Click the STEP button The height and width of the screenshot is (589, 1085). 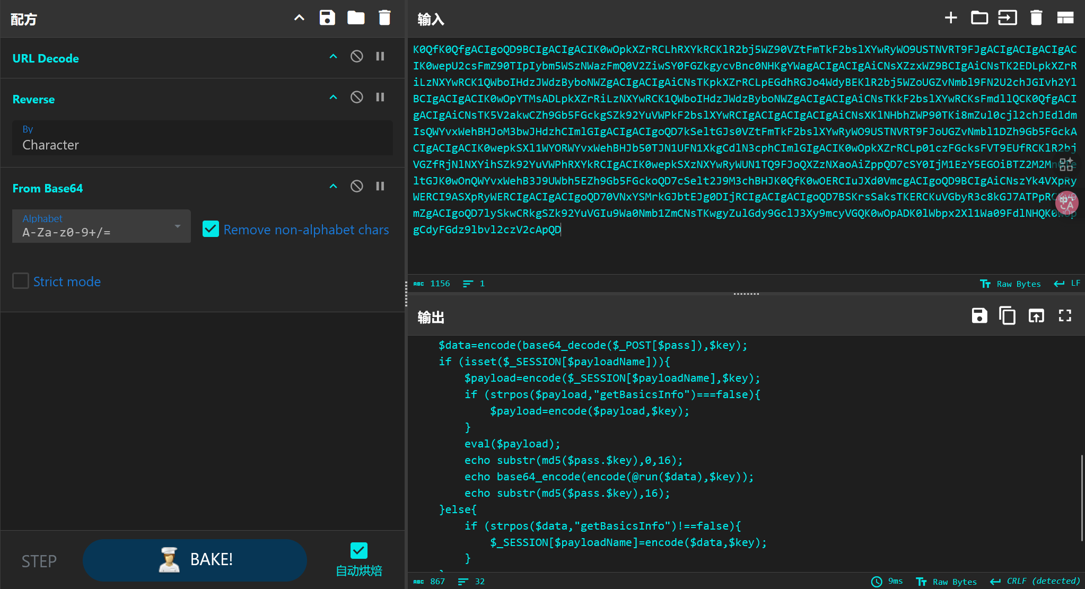[x=39, y=561]
